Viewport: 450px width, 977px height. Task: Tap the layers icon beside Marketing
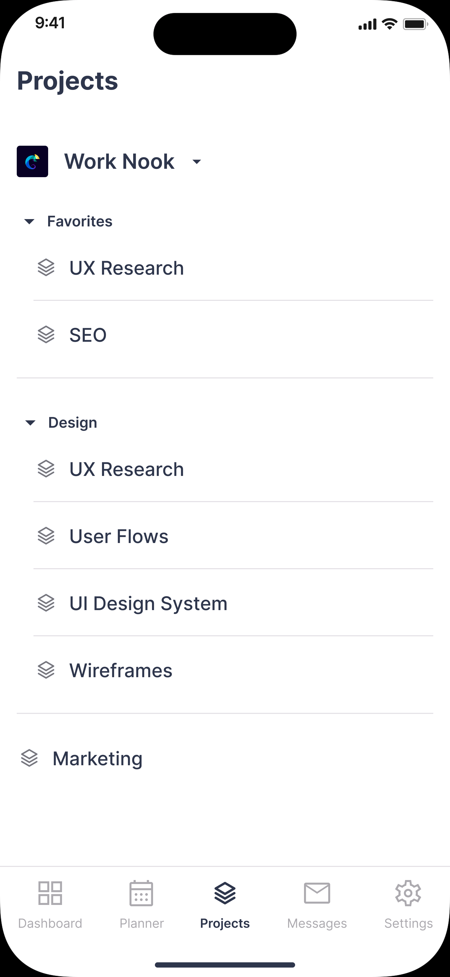(x=30, y=758)
